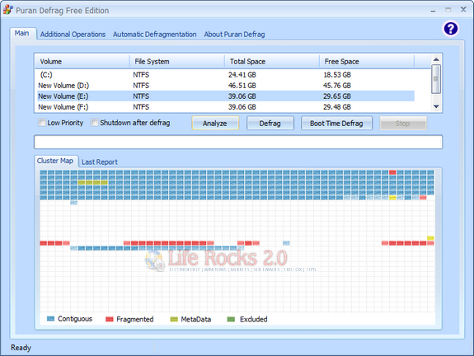
Task: Open the Automatic Defragmentation tab
Action: 155,35
